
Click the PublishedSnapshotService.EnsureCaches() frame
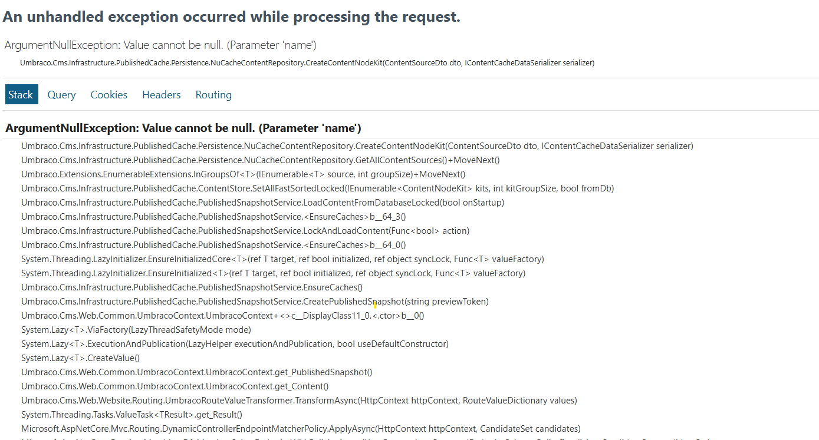pyautogui.click(x=192, y=287)
